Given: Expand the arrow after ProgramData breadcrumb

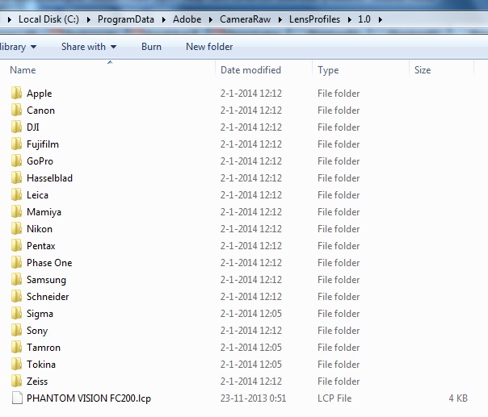Looking at the screenshot, I should click(164, 19).
